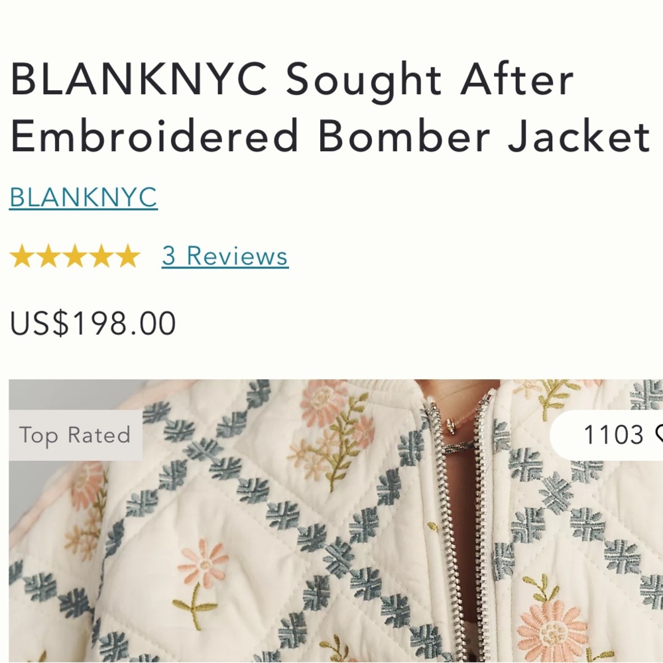Click the second yellow rating star

[x=48, y=256]
